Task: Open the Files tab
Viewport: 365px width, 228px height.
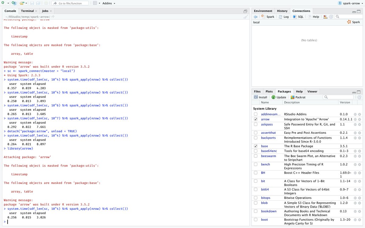Action: click(257, 91)
